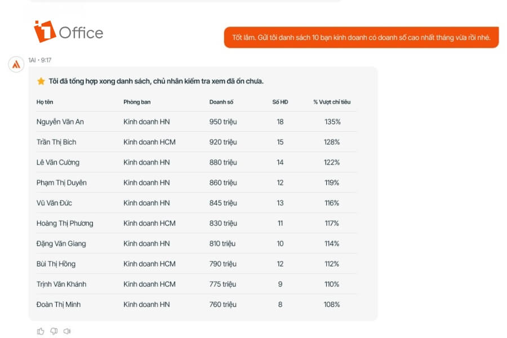Click the 1AI timestamp 9:17 label

[x=40, y=60]
